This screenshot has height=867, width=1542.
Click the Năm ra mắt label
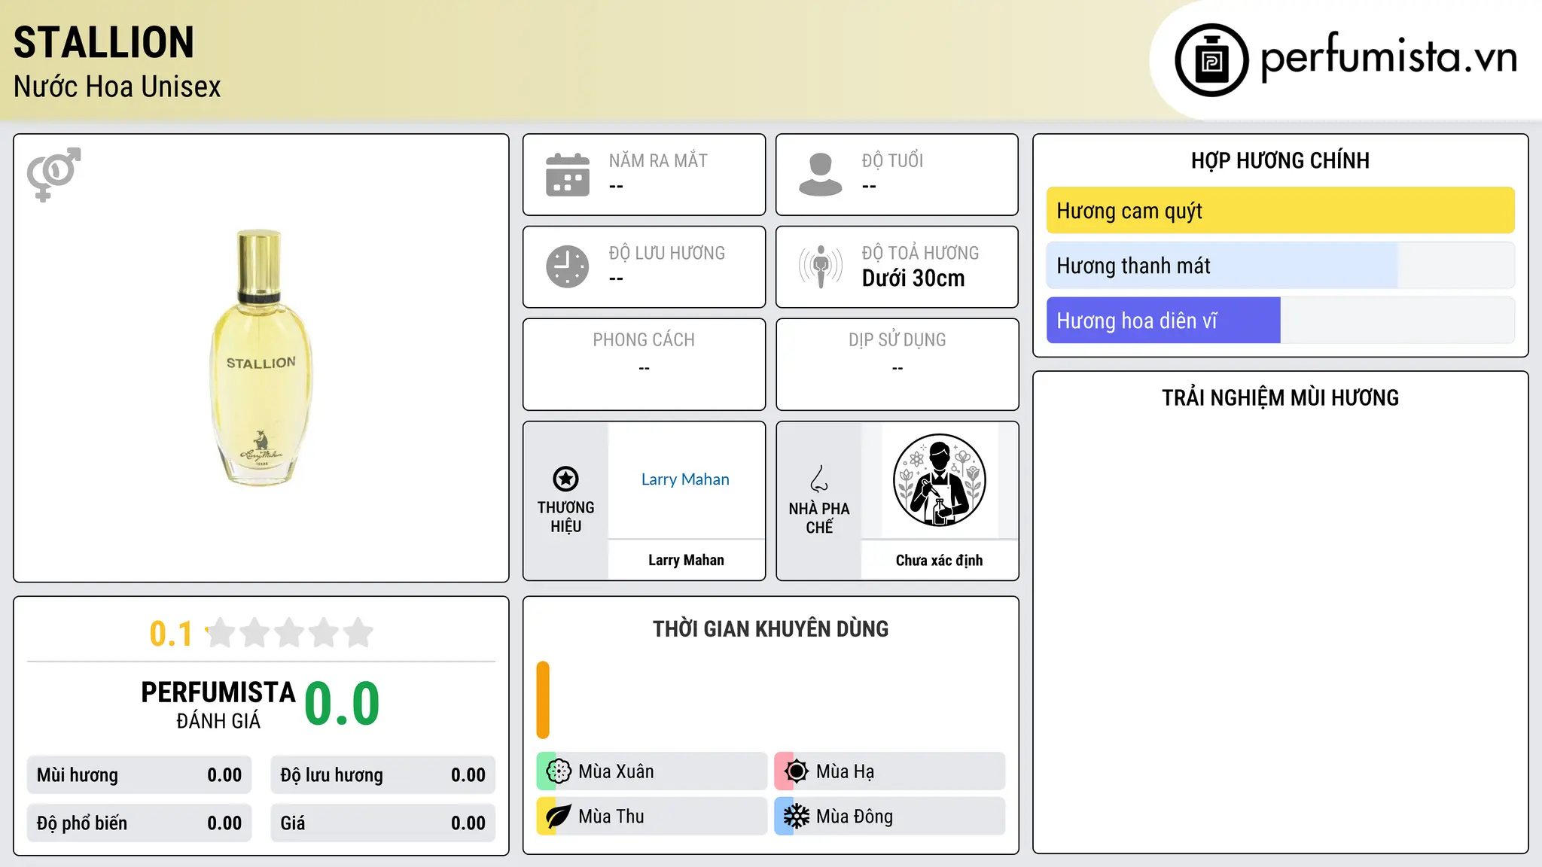pos(658,160)
